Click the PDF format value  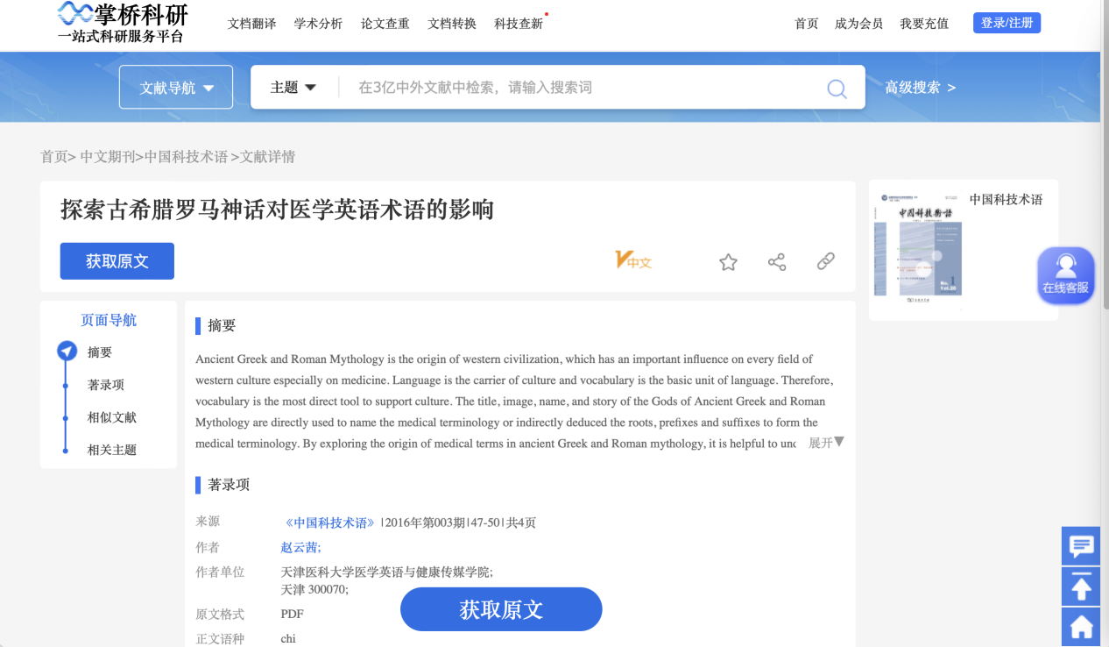(x=293, y=615)
